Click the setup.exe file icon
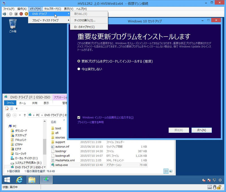 point(53,165)
